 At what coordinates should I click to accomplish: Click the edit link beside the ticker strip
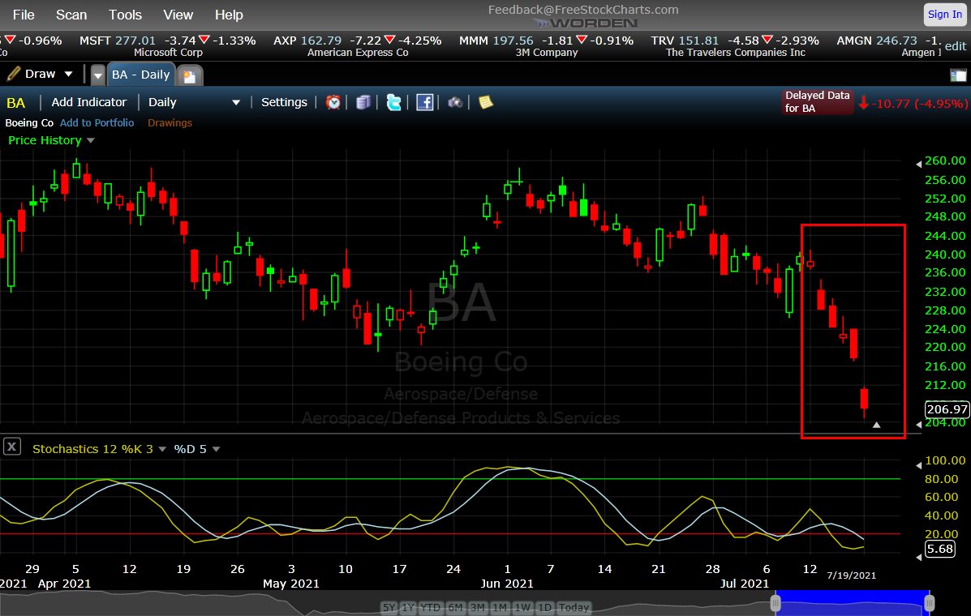[956, 45]
